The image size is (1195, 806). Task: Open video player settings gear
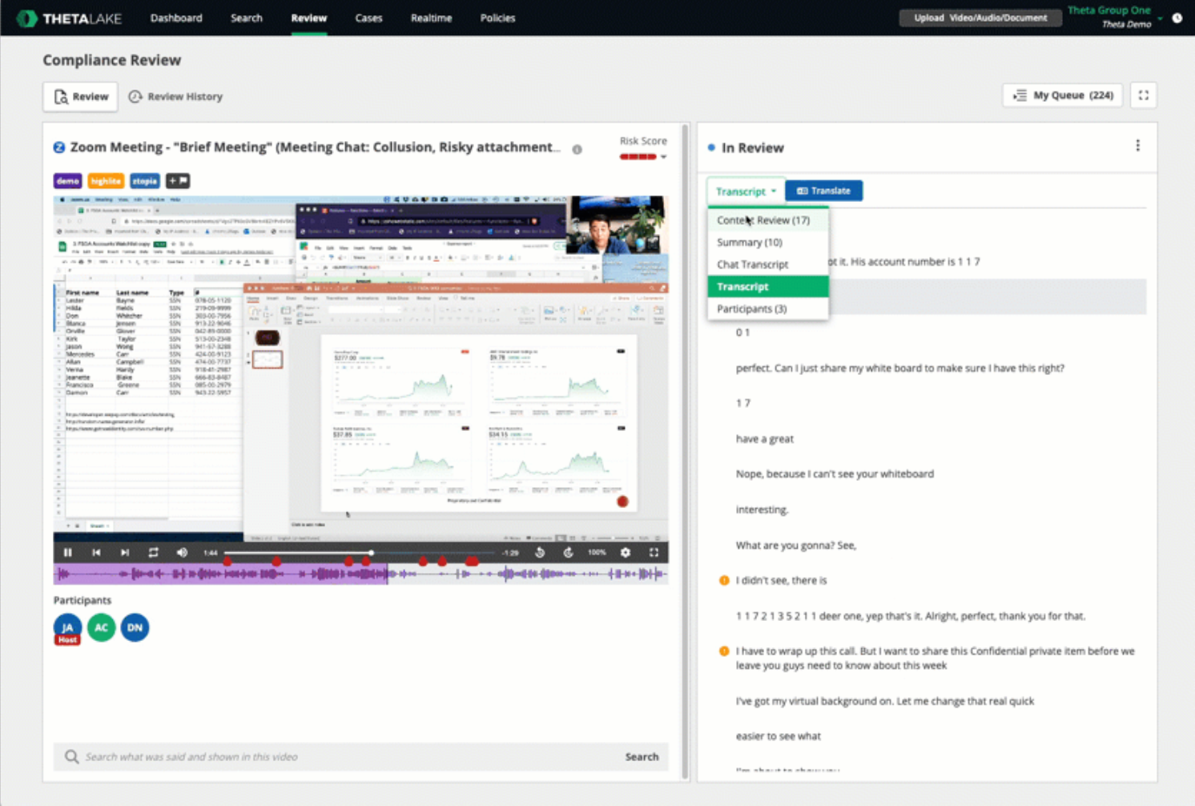click(x=626, y=552)
